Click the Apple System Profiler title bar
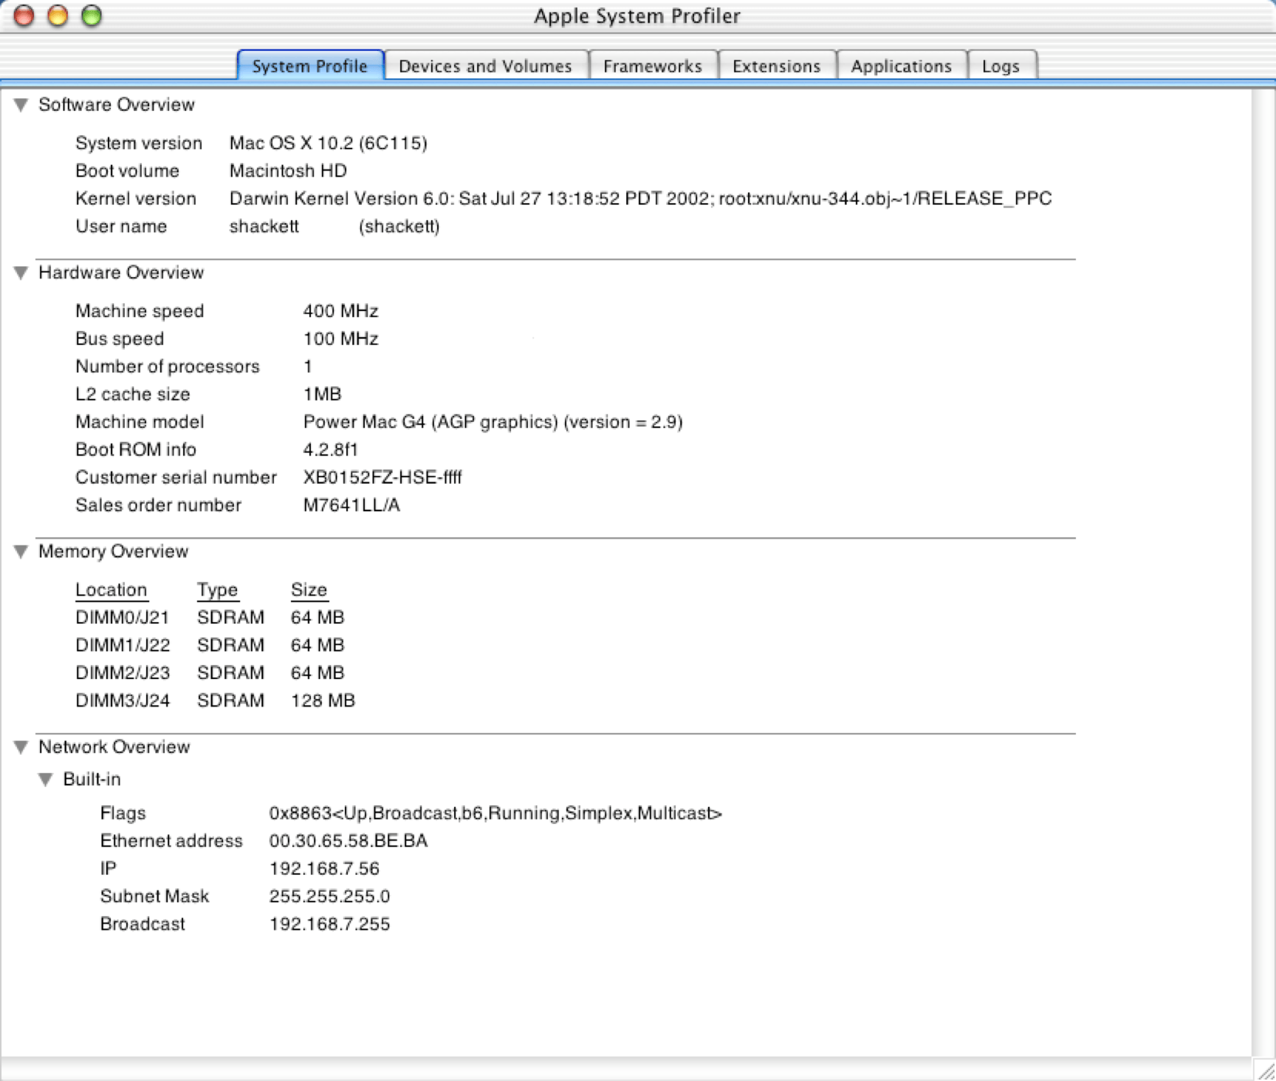This screenshot has height=1081, width=1276. pos(637,16)
